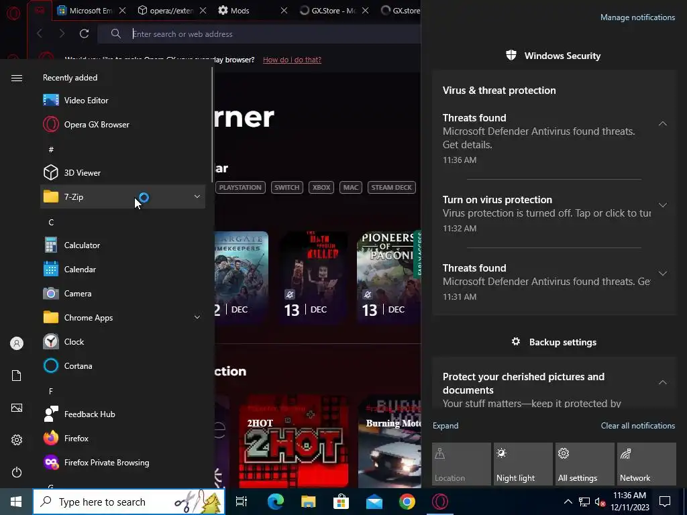Open Pictures from Start sidebar
Image resolution: width=687 pixels, height=515 pixels.
pyautogui.click(x=17, y=408)
